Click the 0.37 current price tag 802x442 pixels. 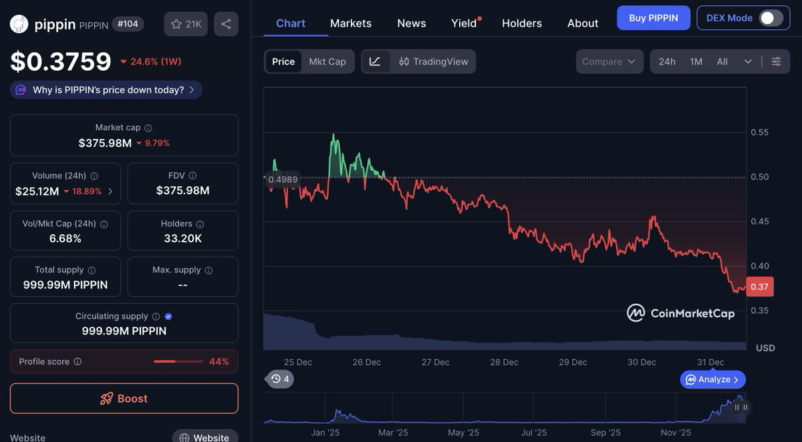[759, 286]
